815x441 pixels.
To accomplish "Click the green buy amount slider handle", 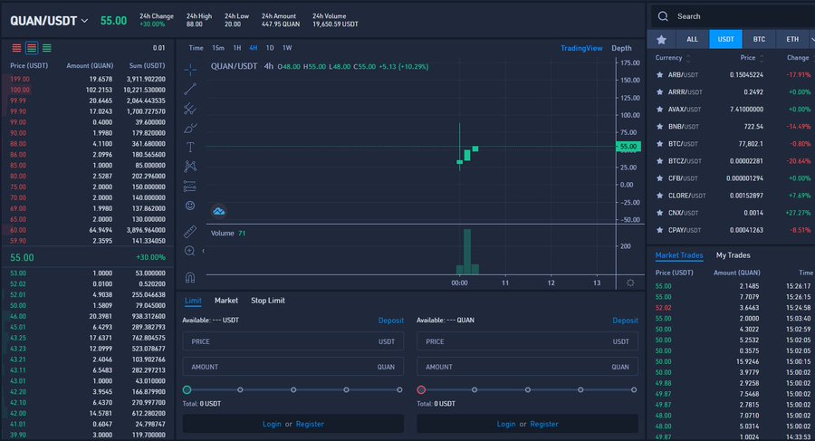I will pyautogui.click(x=187, y=389).
